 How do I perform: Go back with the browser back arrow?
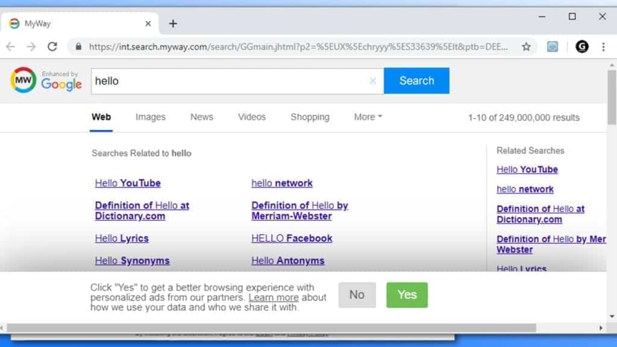[10, 47]
